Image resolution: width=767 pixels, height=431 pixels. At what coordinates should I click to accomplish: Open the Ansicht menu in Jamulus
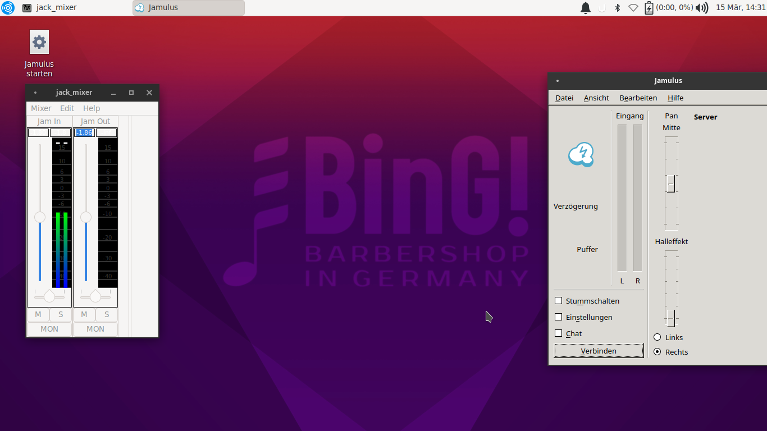pyautogui.click(x=596, y=98)
